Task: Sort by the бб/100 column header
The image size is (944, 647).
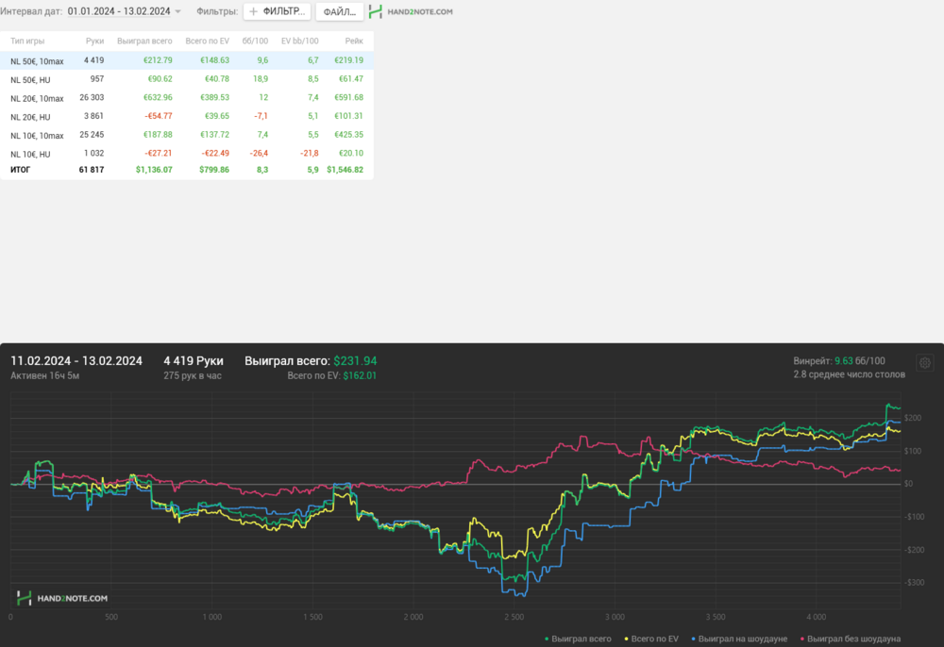Action: click(x=255, y=41)
